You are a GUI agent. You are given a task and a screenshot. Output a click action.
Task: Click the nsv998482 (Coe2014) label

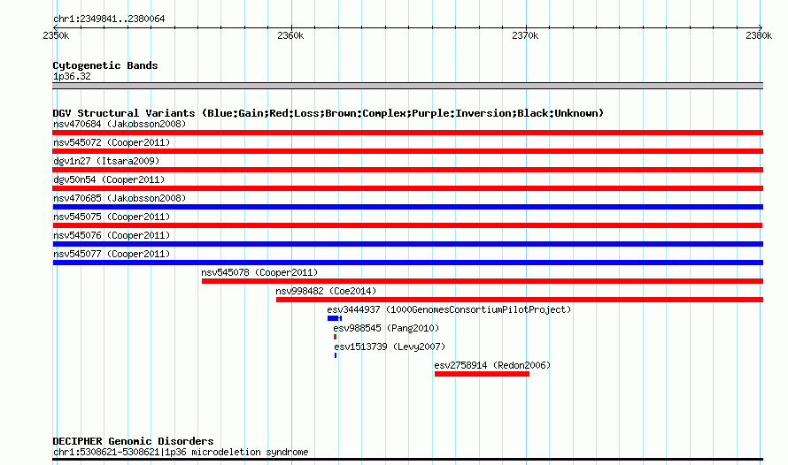point(326,291)
